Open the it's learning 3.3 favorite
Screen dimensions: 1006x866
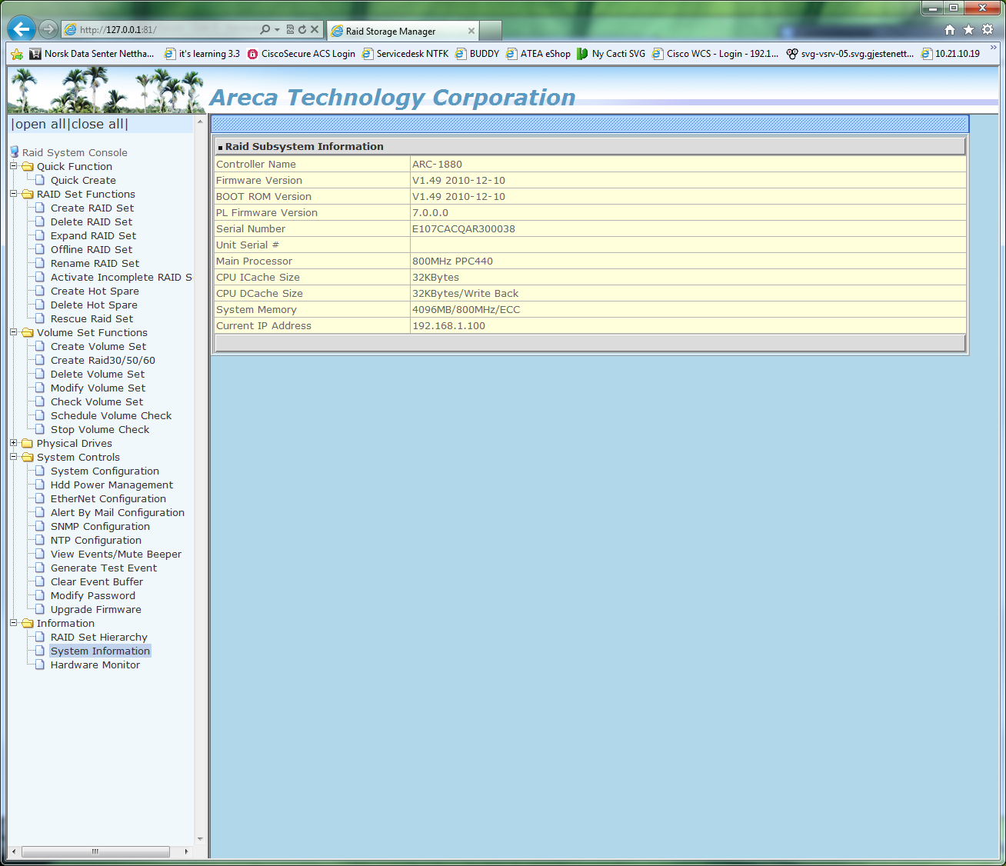coord(202,54)
